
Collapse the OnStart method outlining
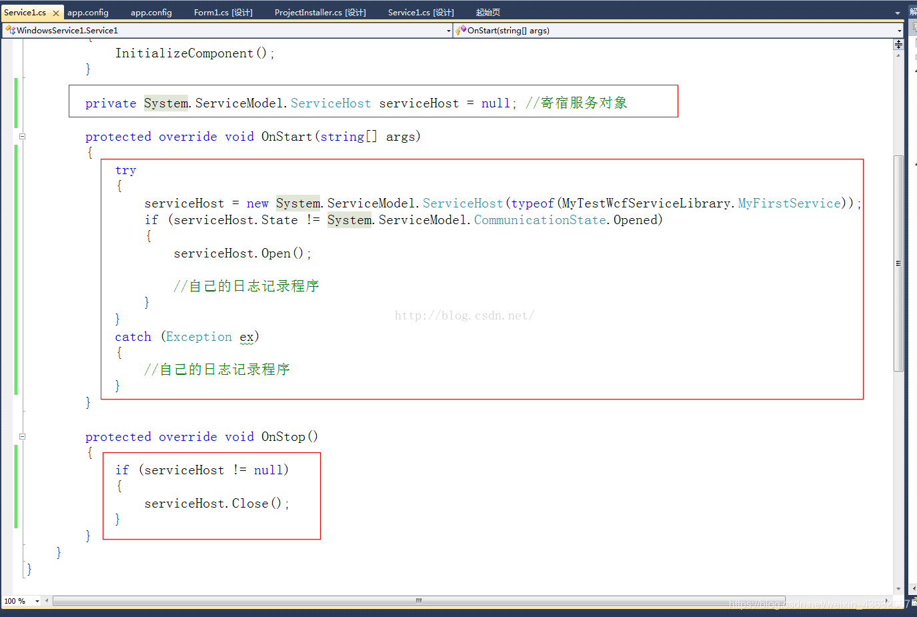22,137
